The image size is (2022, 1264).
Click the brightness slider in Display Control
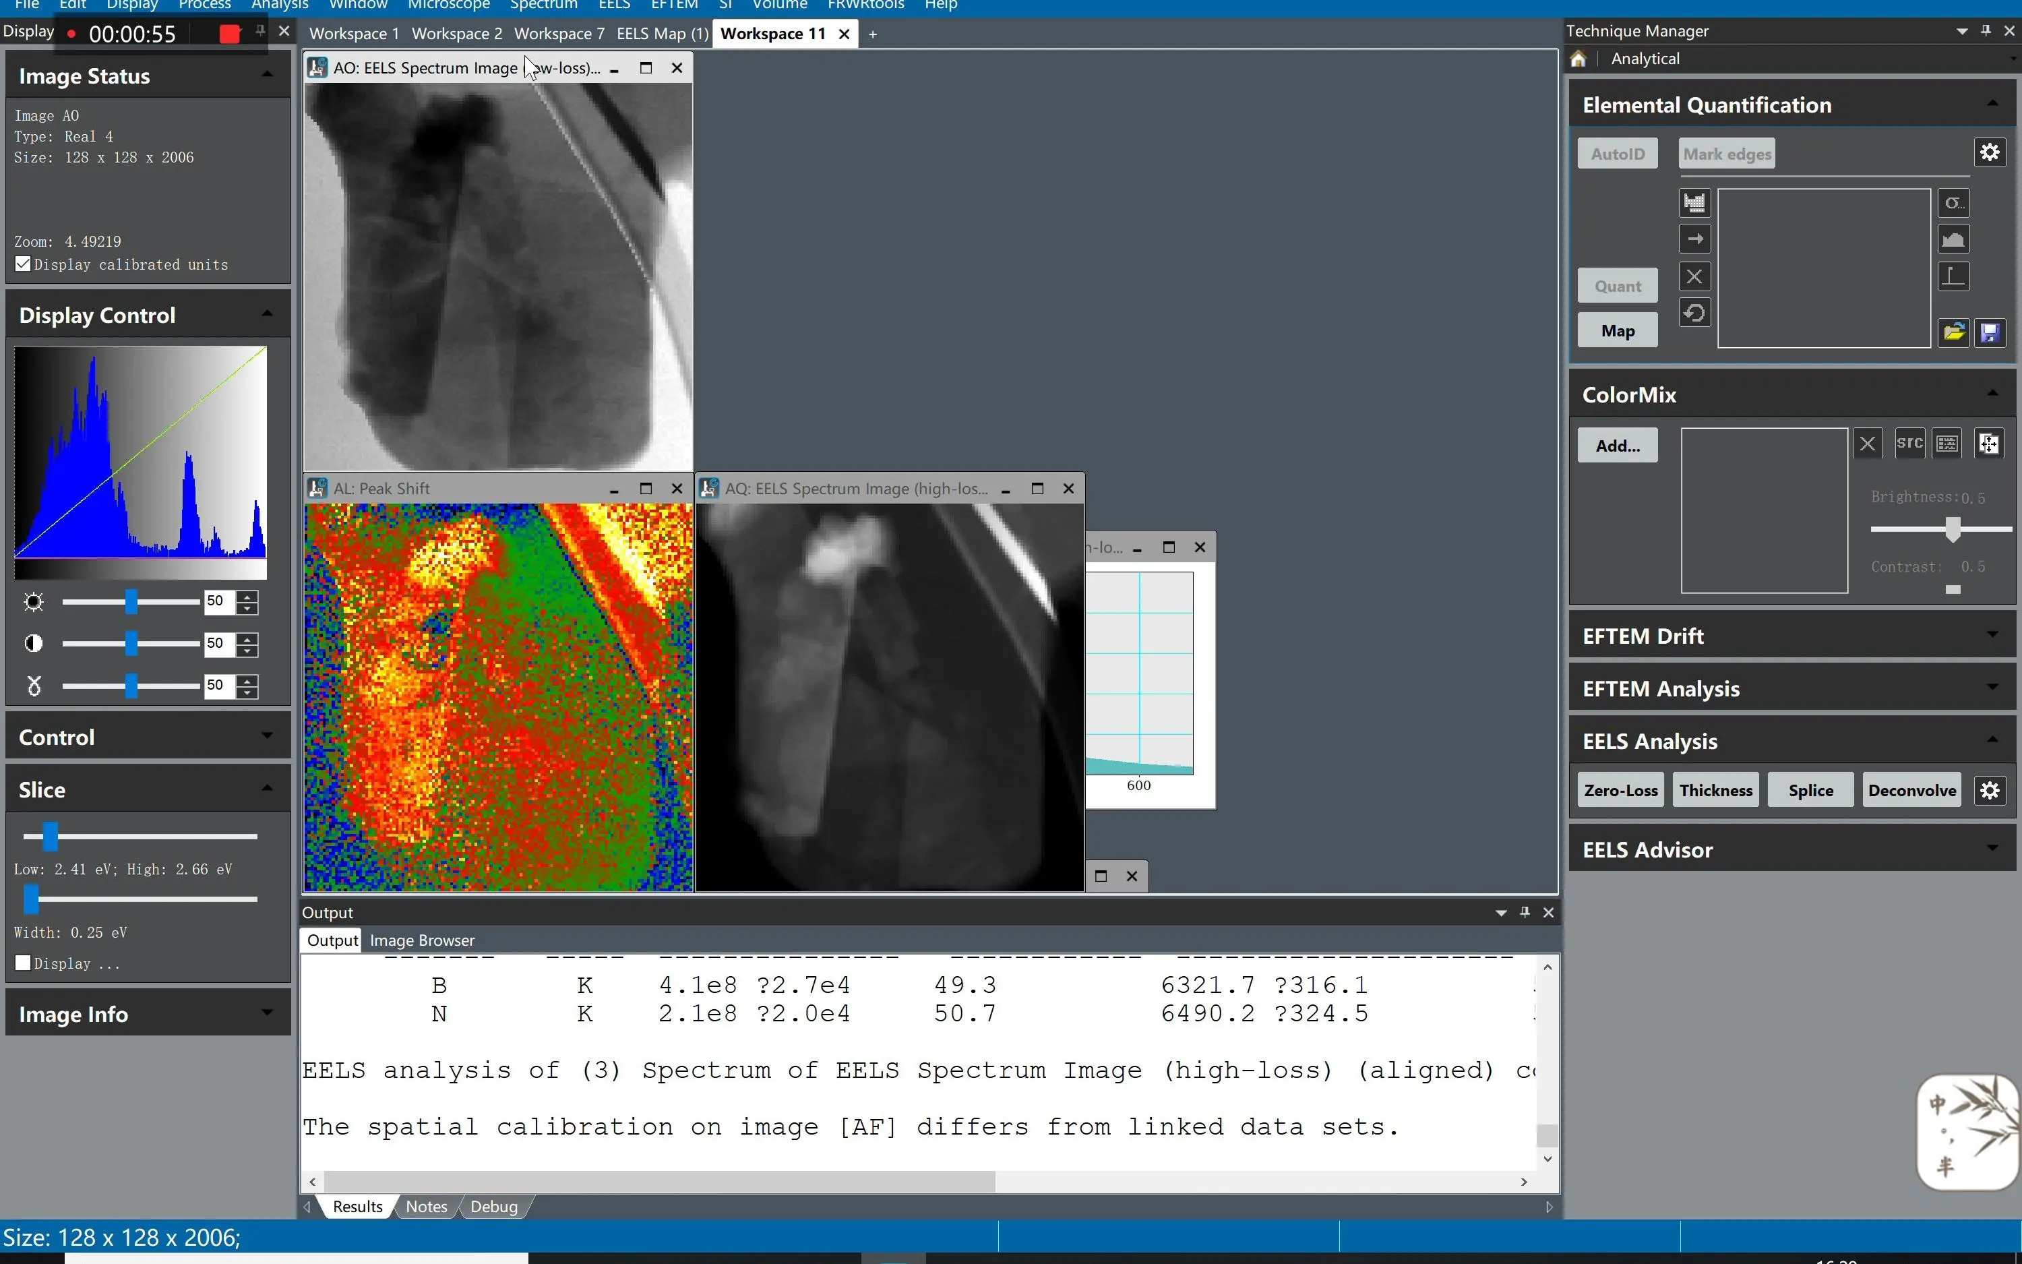click(131, 601)
